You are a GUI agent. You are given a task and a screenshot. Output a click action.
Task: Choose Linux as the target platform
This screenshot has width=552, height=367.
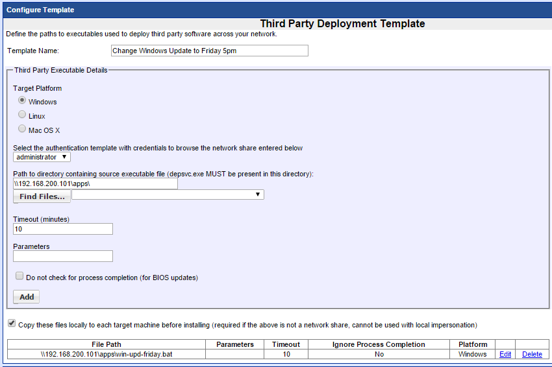pyautogui.click(x=23, y=115)
